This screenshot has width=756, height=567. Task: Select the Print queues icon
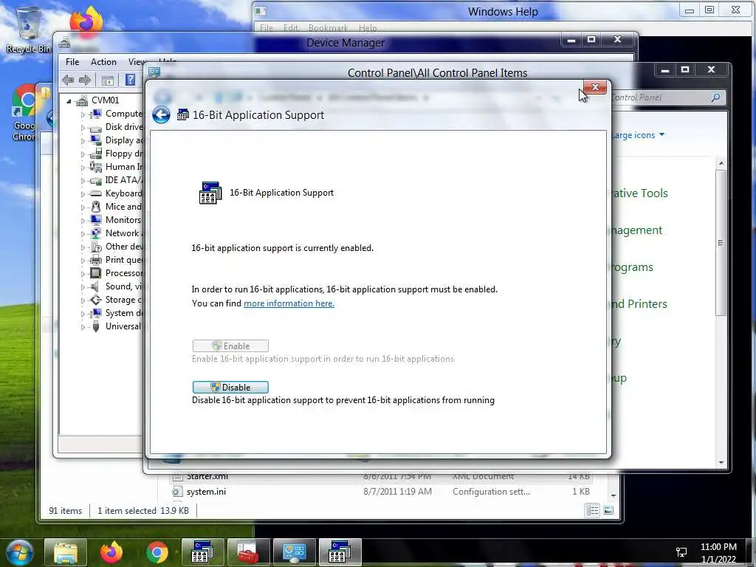click(x=95, y=260)
